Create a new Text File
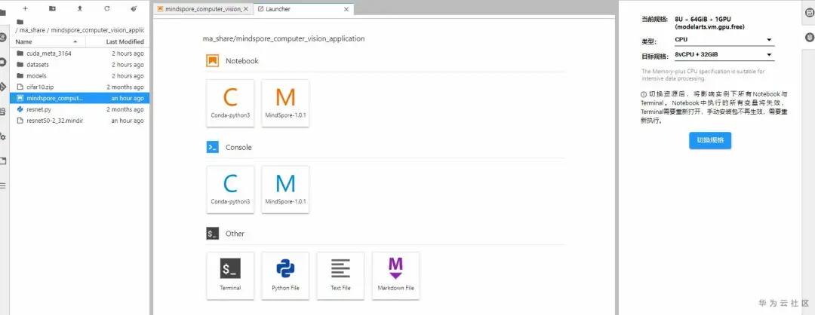815x315 pixels. pos(340,275)
